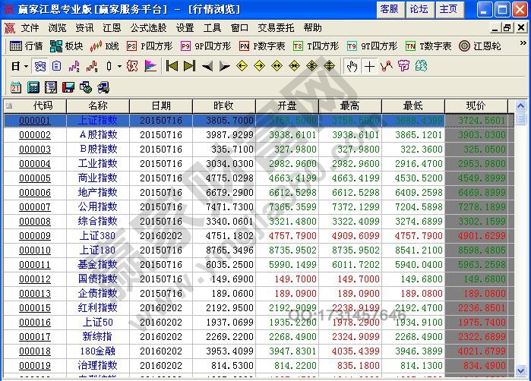This screenshot has width=531, height=381.
Task: Click the floppy disk save icon
Action: pyautogui.click(x=68, y=87)
